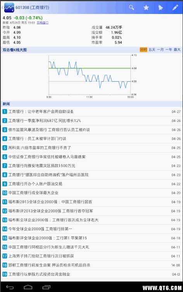Open news 10 成全球最大企业
The image size is (183, 292).
tap(91, 193)
